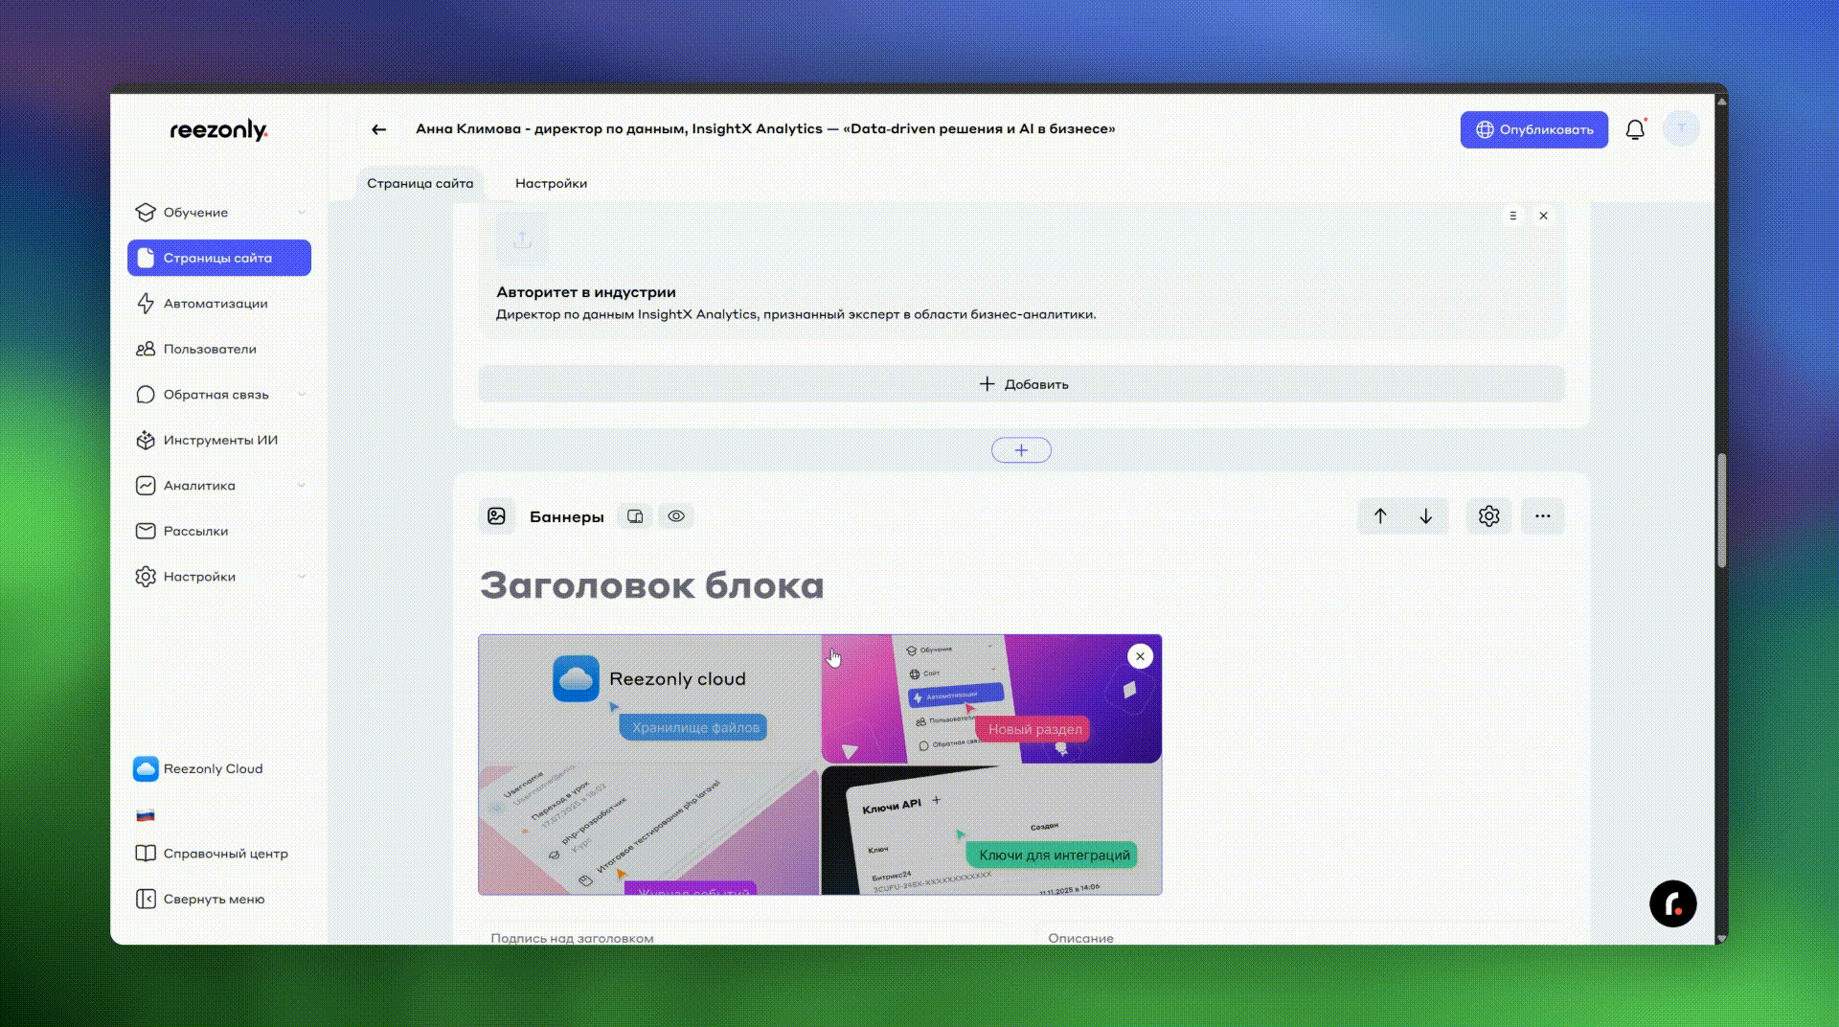Open Banners block gear settings
The image size is (1839, 1027).
click(1488, 516)
